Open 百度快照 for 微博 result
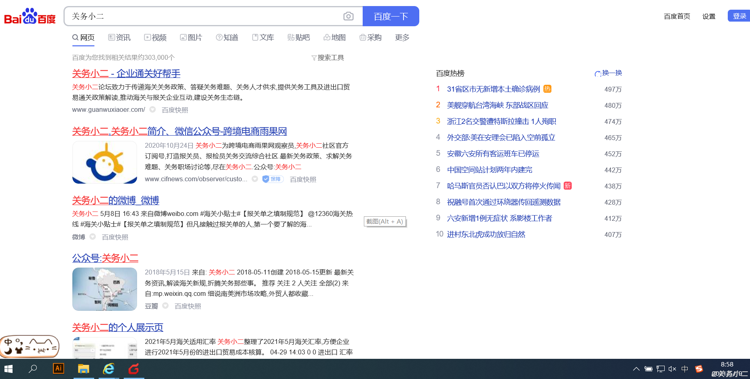The width and height of the screenshot is (750, 379). tap(115, 237)
